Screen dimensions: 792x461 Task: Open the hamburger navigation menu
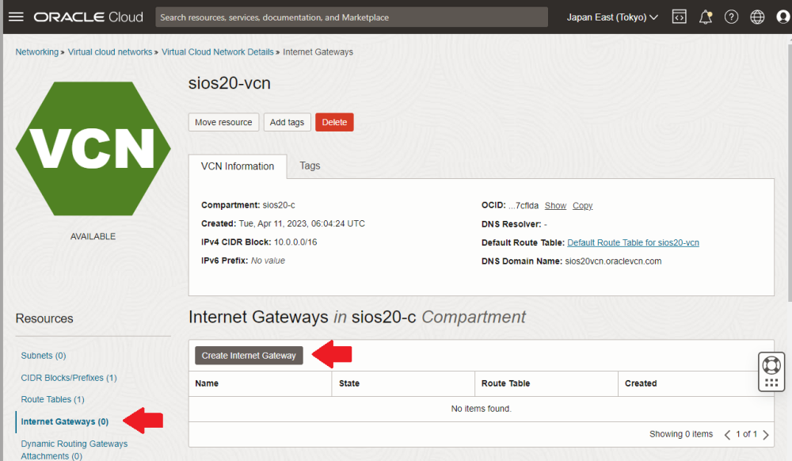[x=16, y=17]
